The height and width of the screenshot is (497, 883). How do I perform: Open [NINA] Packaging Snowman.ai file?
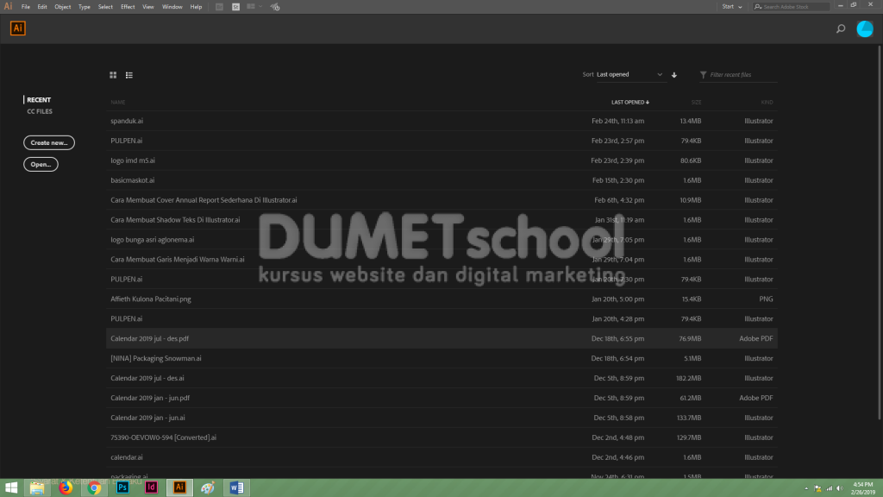pos(441,358)
